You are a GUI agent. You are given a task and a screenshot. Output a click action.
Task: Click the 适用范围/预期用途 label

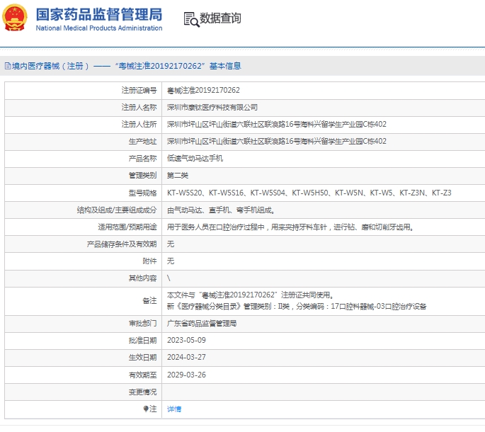pyautogui.click(x=127, y=227)
